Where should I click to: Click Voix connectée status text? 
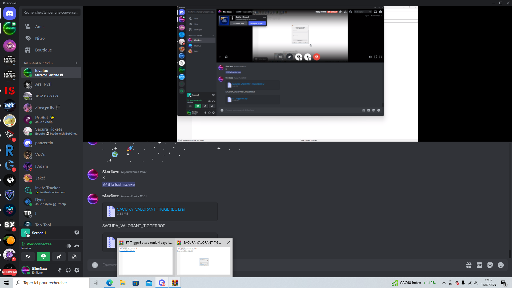[x=39, y=244]
